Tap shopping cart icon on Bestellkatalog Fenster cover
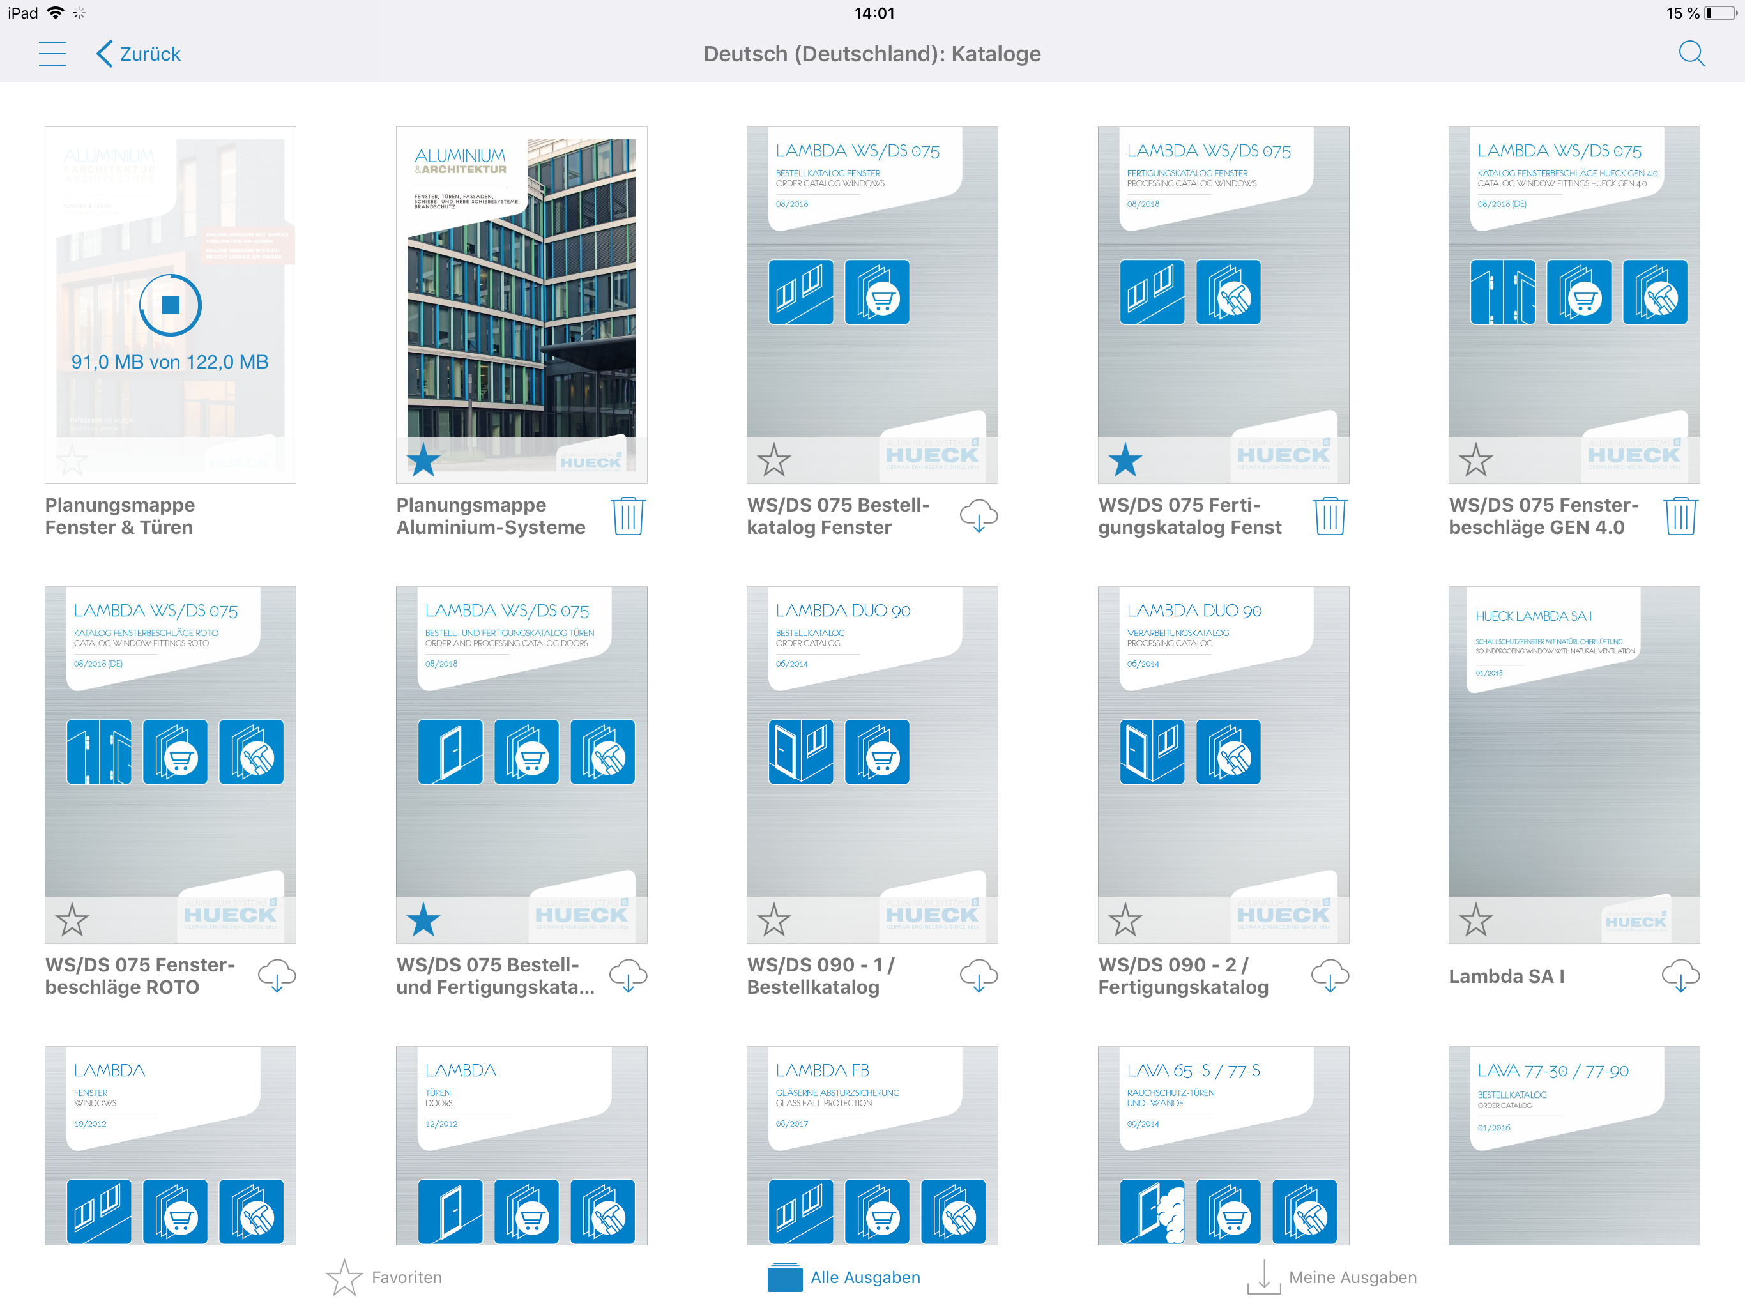 point(877,292)
